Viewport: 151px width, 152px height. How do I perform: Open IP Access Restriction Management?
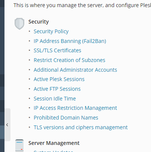click(75, 108)
